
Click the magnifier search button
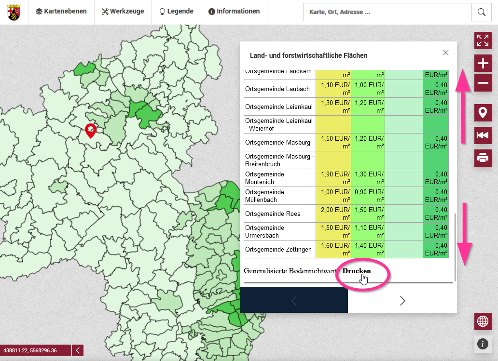481,12
